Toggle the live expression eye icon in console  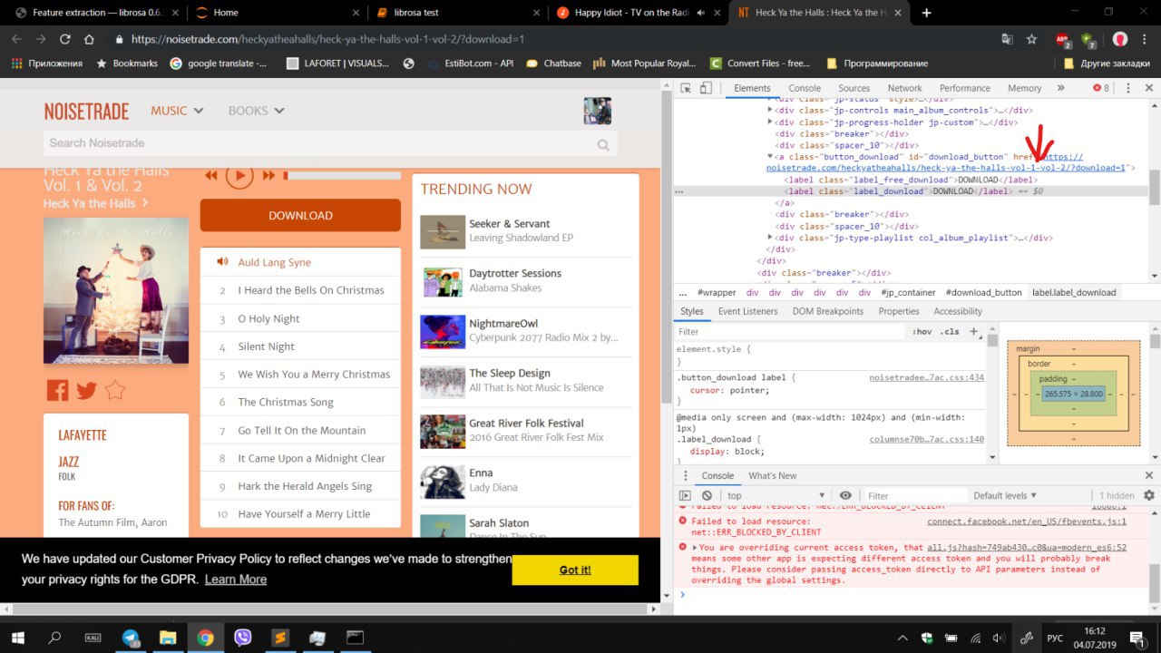click(x=845, y=496)
